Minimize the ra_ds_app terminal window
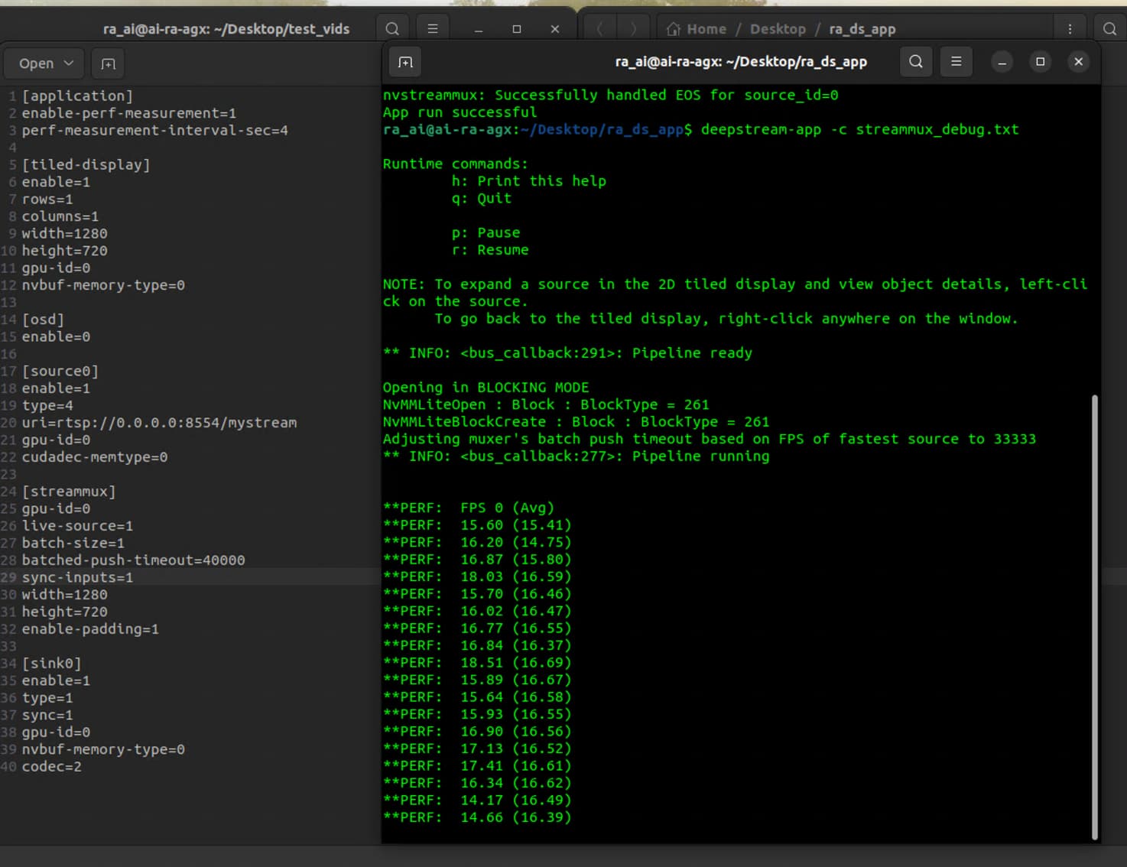Screen dimensions: 1127x867 point(1002,62)
